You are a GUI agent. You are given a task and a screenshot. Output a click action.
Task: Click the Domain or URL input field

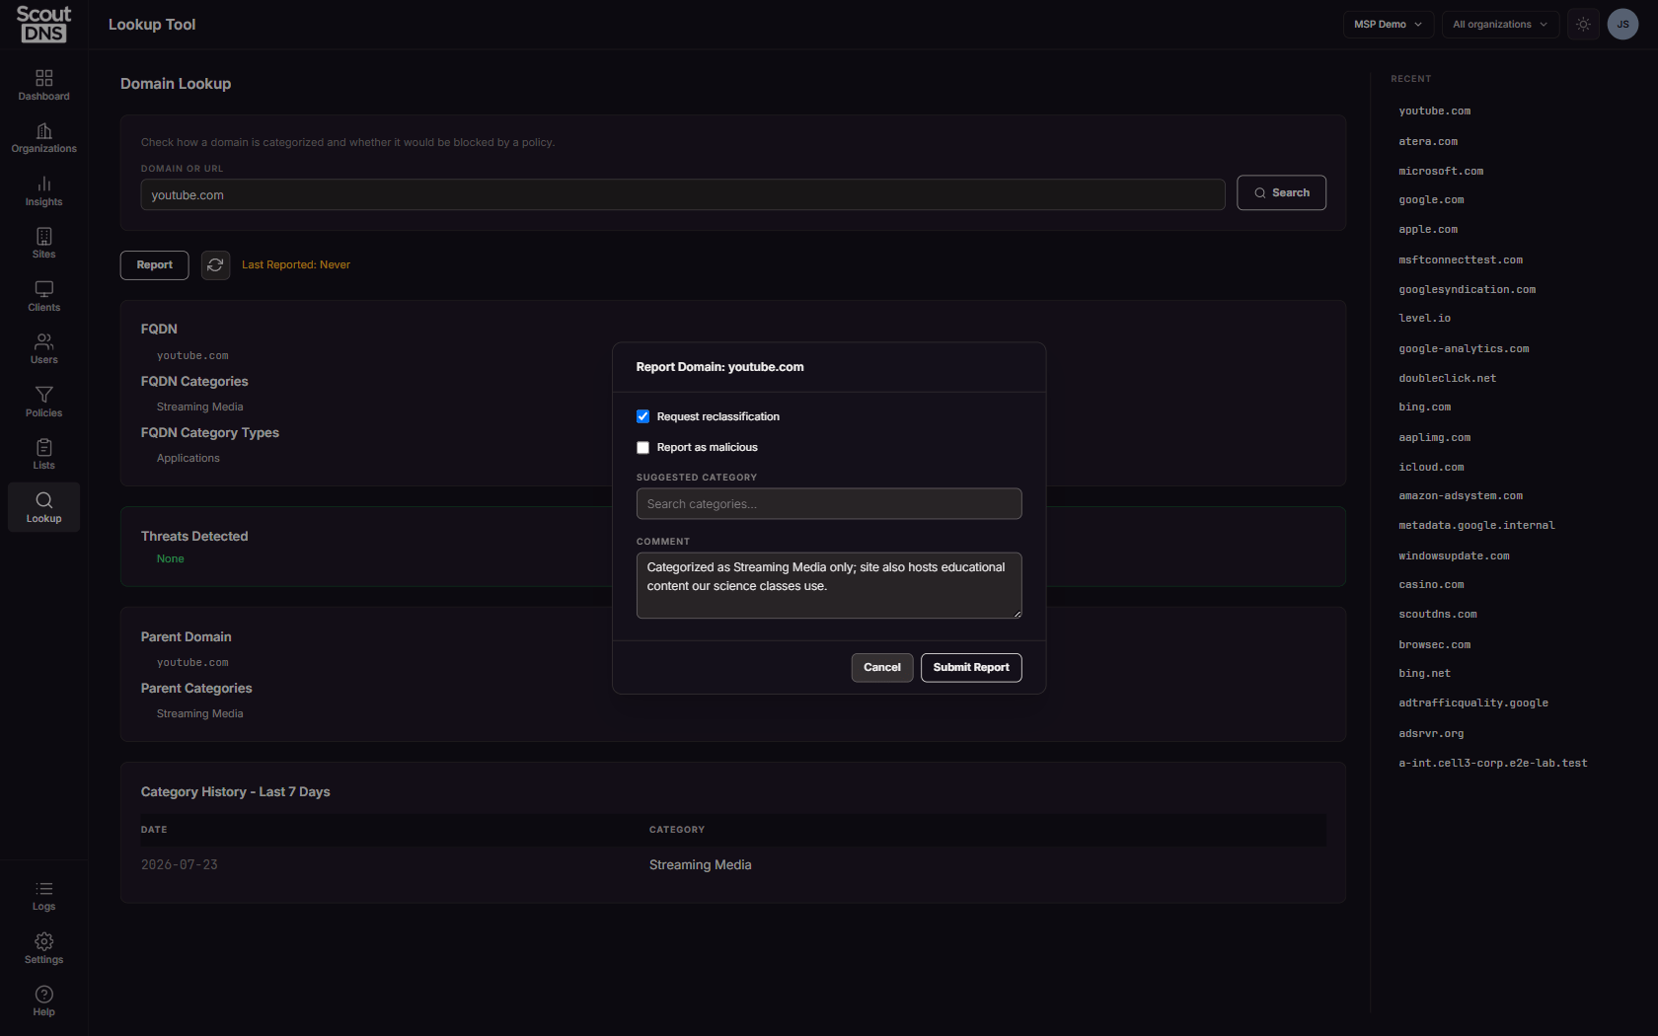click(x=683, y=194)
